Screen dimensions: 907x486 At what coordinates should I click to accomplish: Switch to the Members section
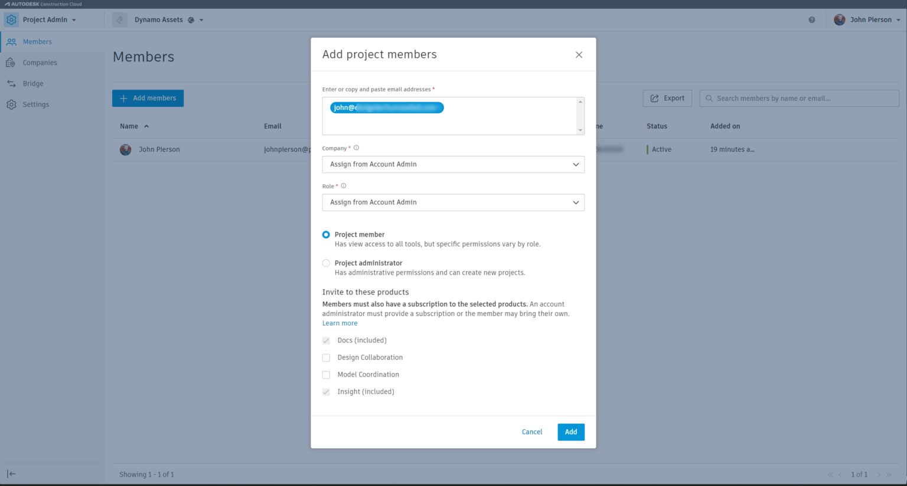pos(37,41)
